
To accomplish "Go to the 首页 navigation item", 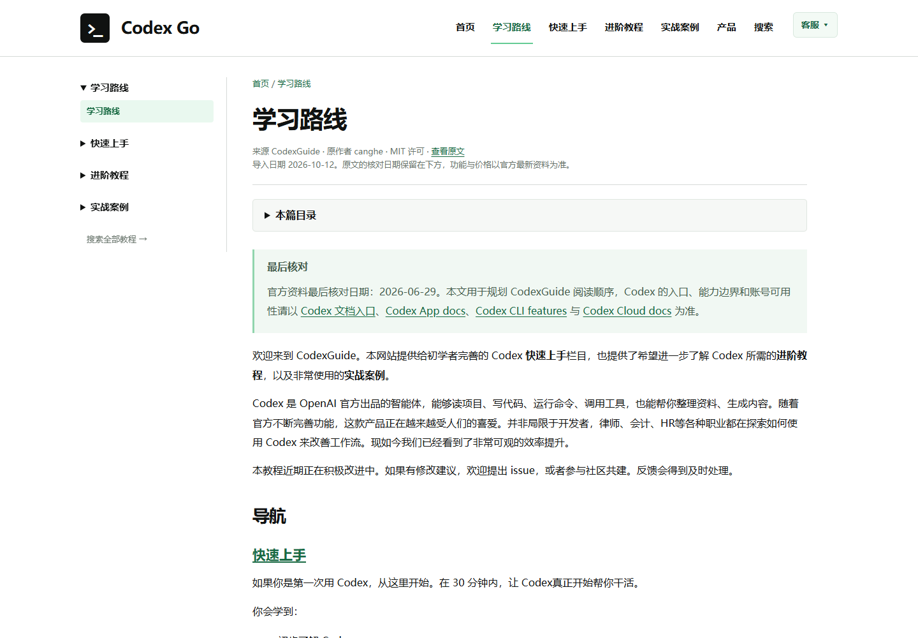I will [x=465, y=27].
